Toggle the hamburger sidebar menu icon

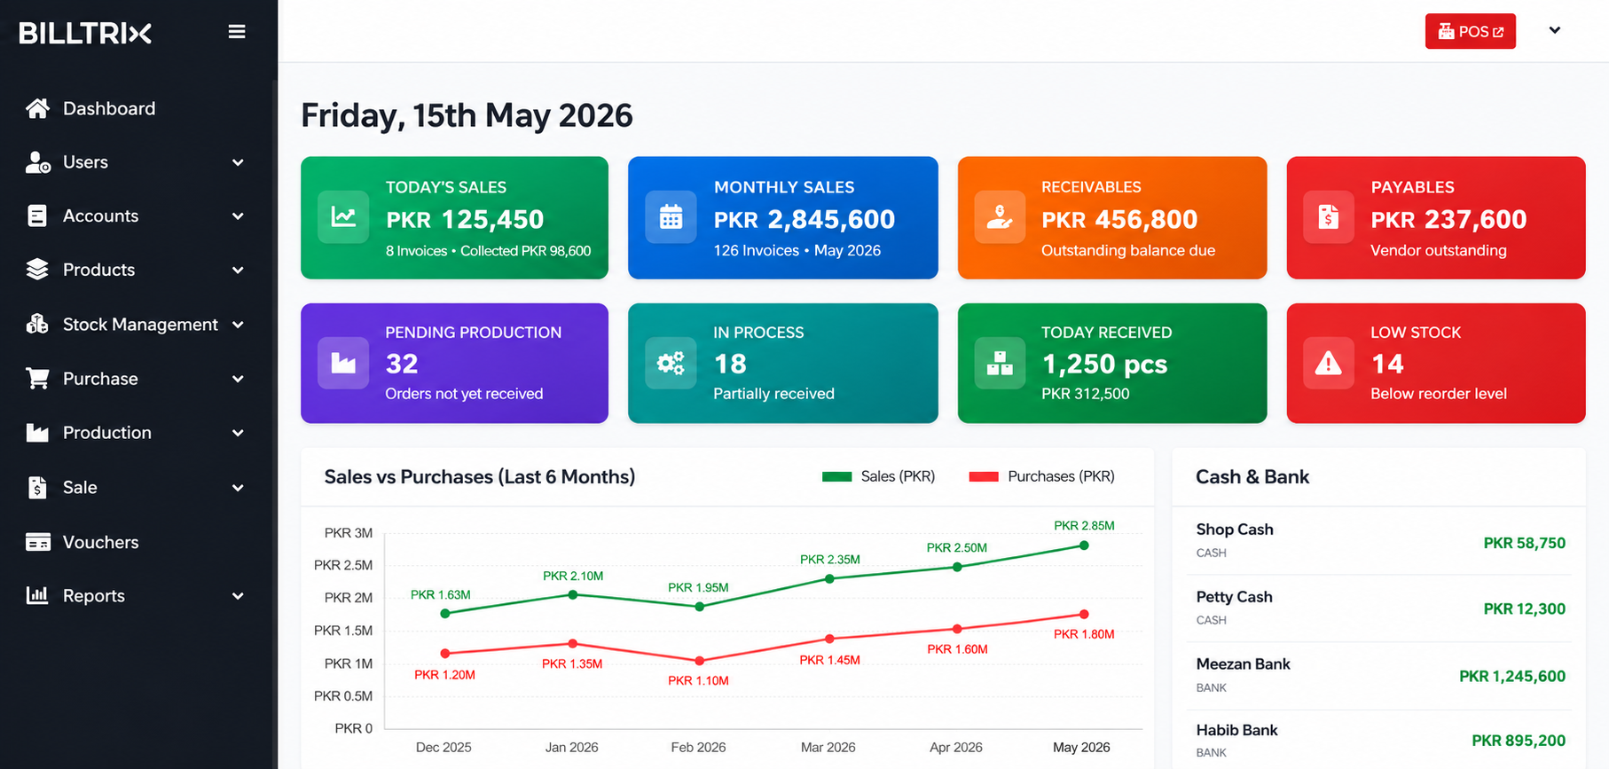pos(237,32)
